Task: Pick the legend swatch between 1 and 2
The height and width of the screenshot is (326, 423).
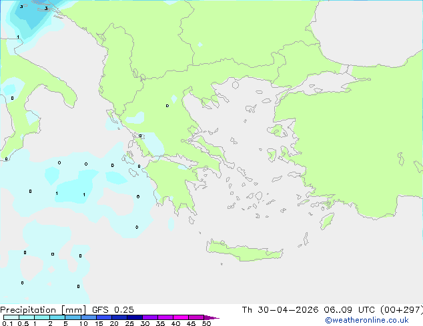Action: (x=42, y=317)
